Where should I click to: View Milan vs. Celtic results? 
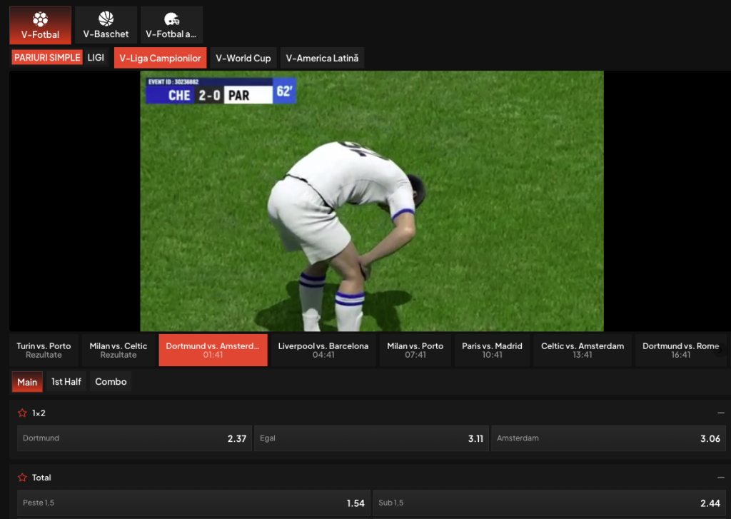coord(119,350)
